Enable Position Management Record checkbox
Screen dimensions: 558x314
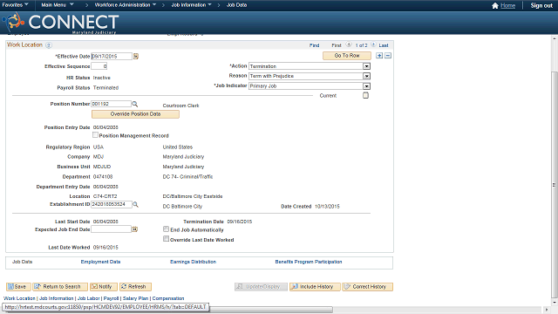click(x=95, y=135)
